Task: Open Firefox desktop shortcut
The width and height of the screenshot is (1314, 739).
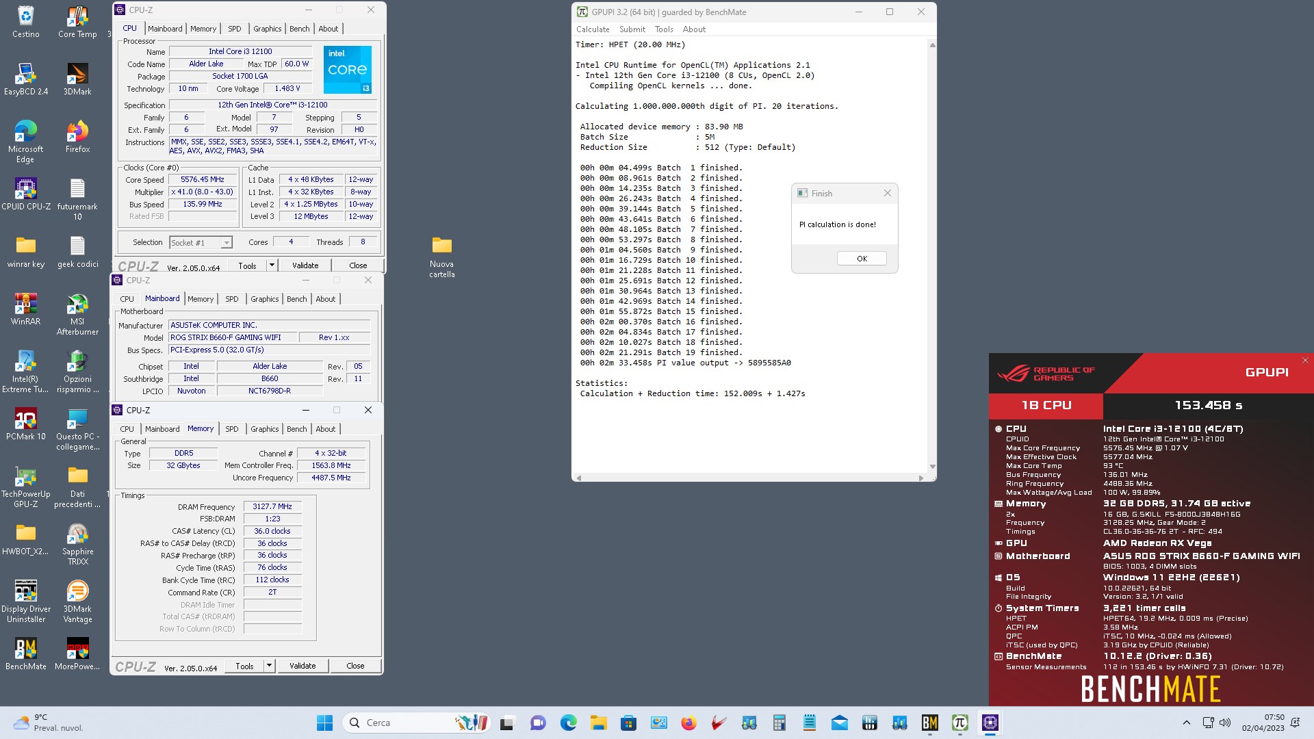Action: (x=77, y=136)
